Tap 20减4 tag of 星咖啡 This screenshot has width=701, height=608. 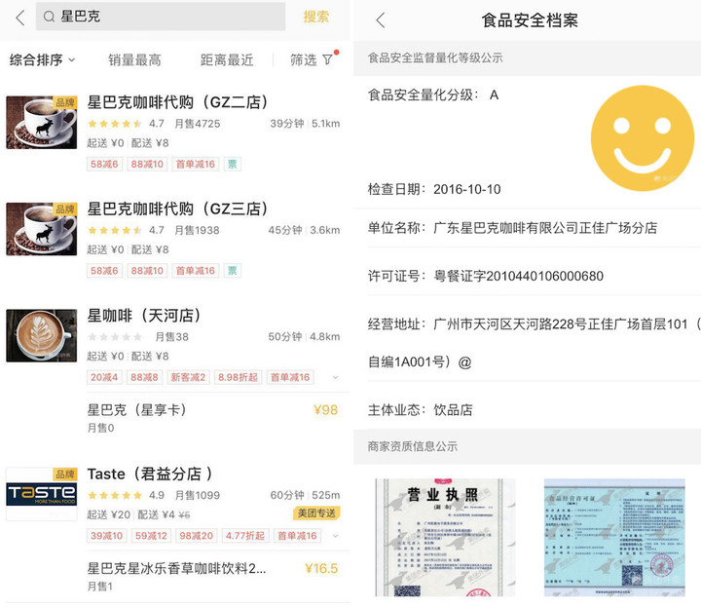click(104, 377)
